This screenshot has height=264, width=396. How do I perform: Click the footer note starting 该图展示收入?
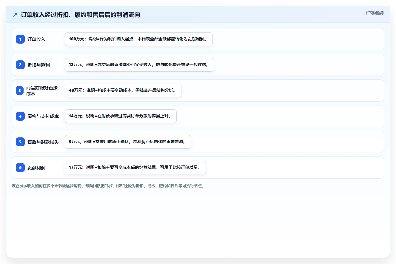coord(108,186)
